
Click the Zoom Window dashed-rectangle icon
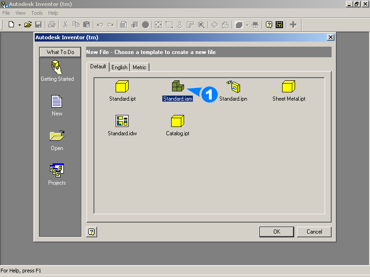(x=169, y=24)
